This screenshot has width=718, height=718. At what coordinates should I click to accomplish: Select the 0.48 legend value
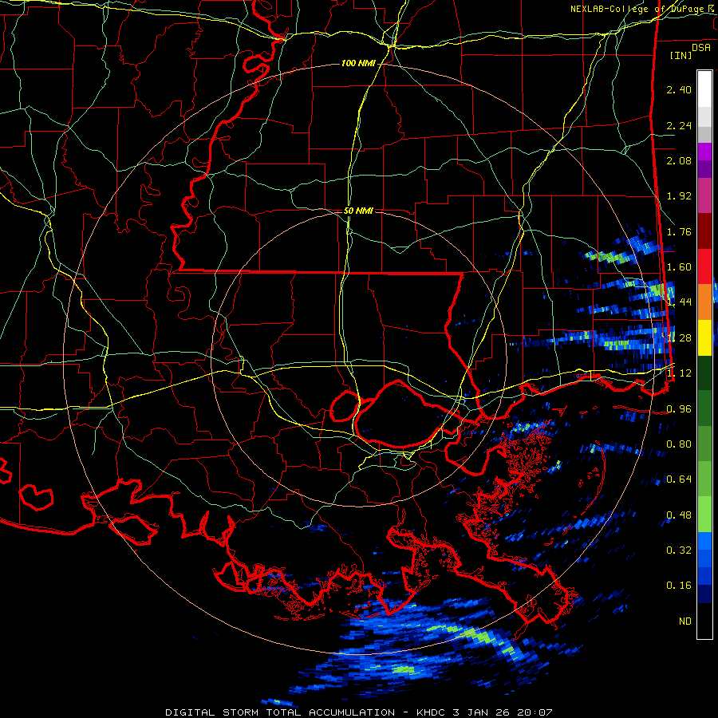[x=679, y=515]
